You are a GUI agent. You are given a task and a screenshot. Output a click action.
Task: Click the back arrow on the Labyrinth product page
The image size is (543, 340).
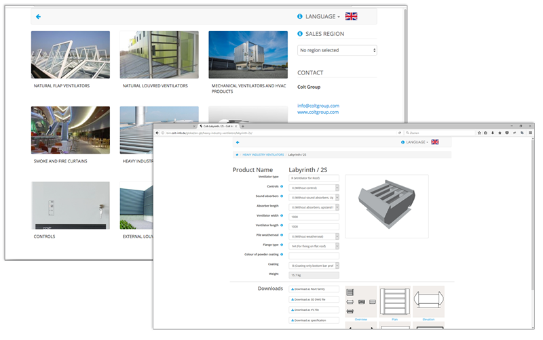[238, 142]
